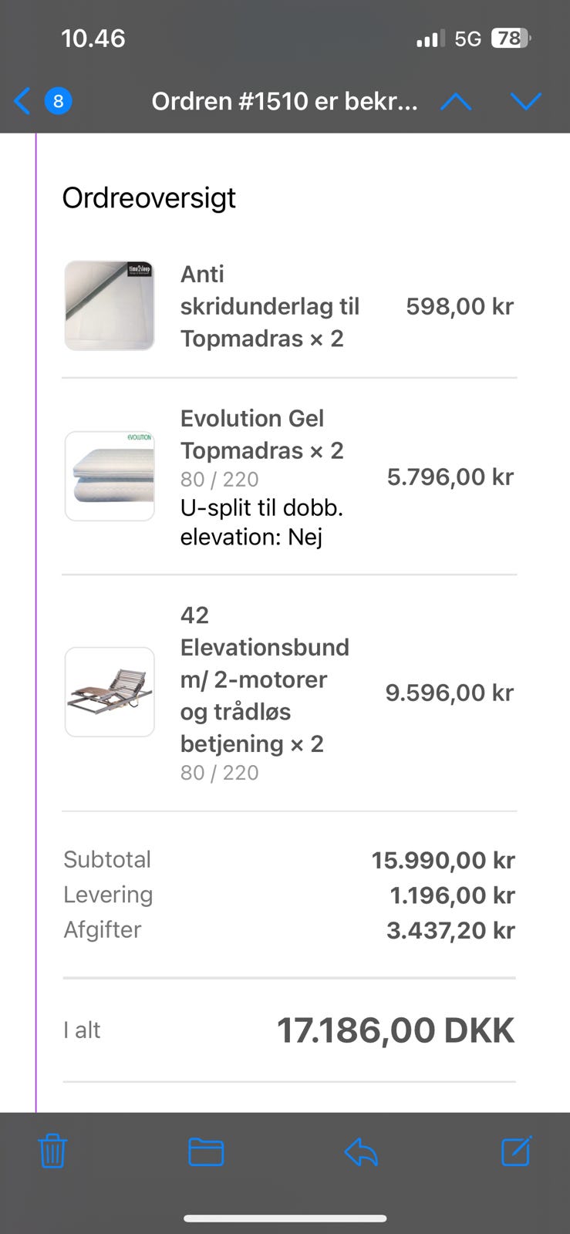Tap the clock showing 10.46
The width and height of the screenshot is (570, 1234).
point(93,39)
